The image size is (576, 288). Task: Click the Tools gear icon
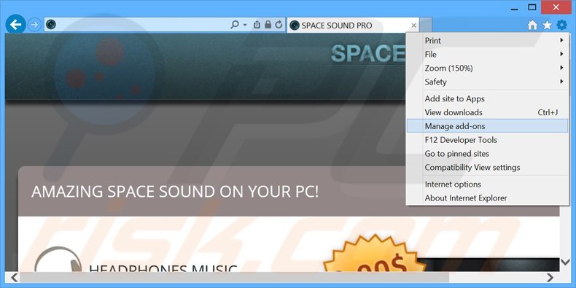click(561, 25)
